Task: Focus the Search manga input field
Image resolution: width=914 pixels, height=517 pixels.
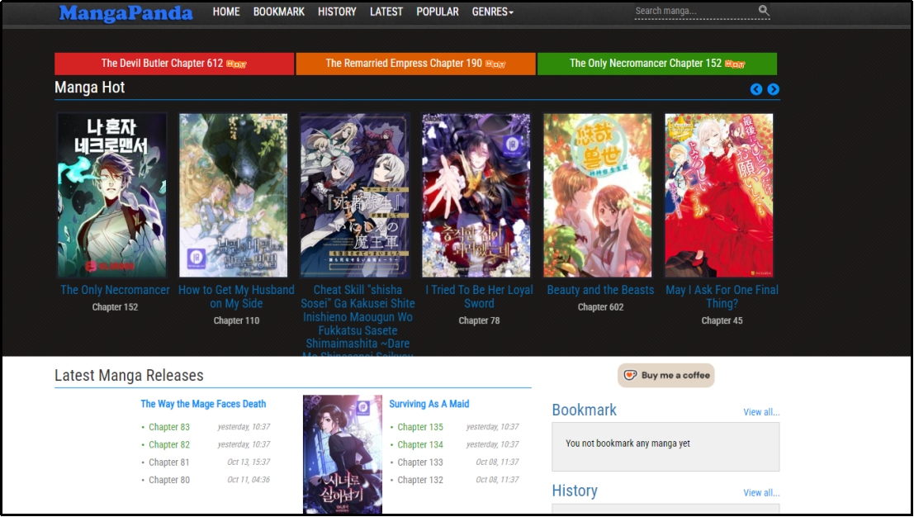Action: [694, 11]
